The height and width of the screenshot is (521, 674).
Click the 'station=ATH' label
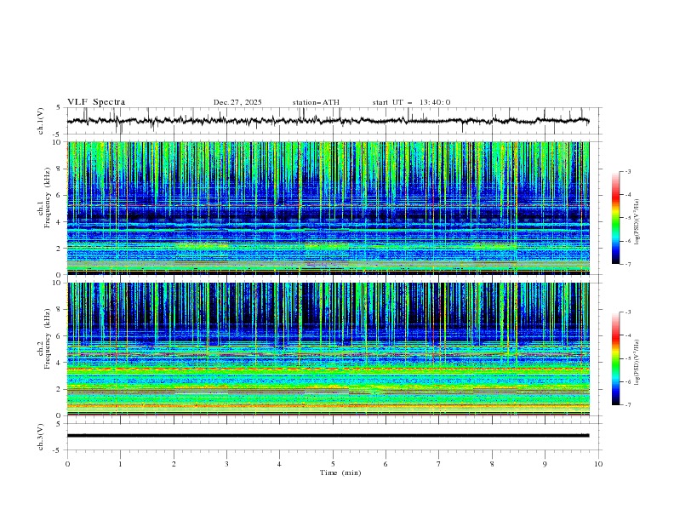coord(316,102)
